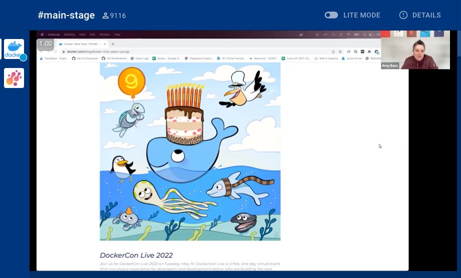This screenshot has height=278, width=461.
Task: Click the Spotlight search menu bar icon
Action: 364,34
